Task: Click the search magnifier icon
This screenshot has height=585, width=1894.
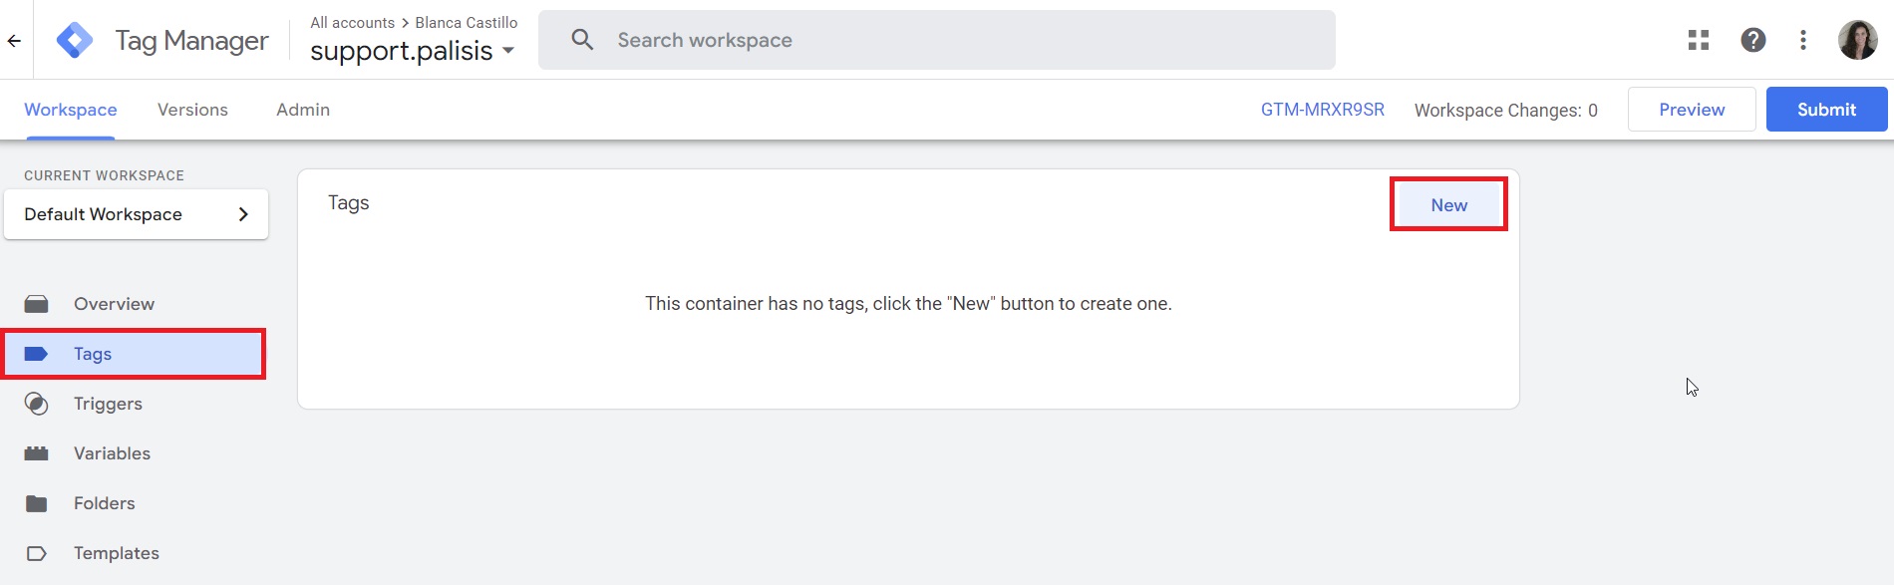Action: 582,40
